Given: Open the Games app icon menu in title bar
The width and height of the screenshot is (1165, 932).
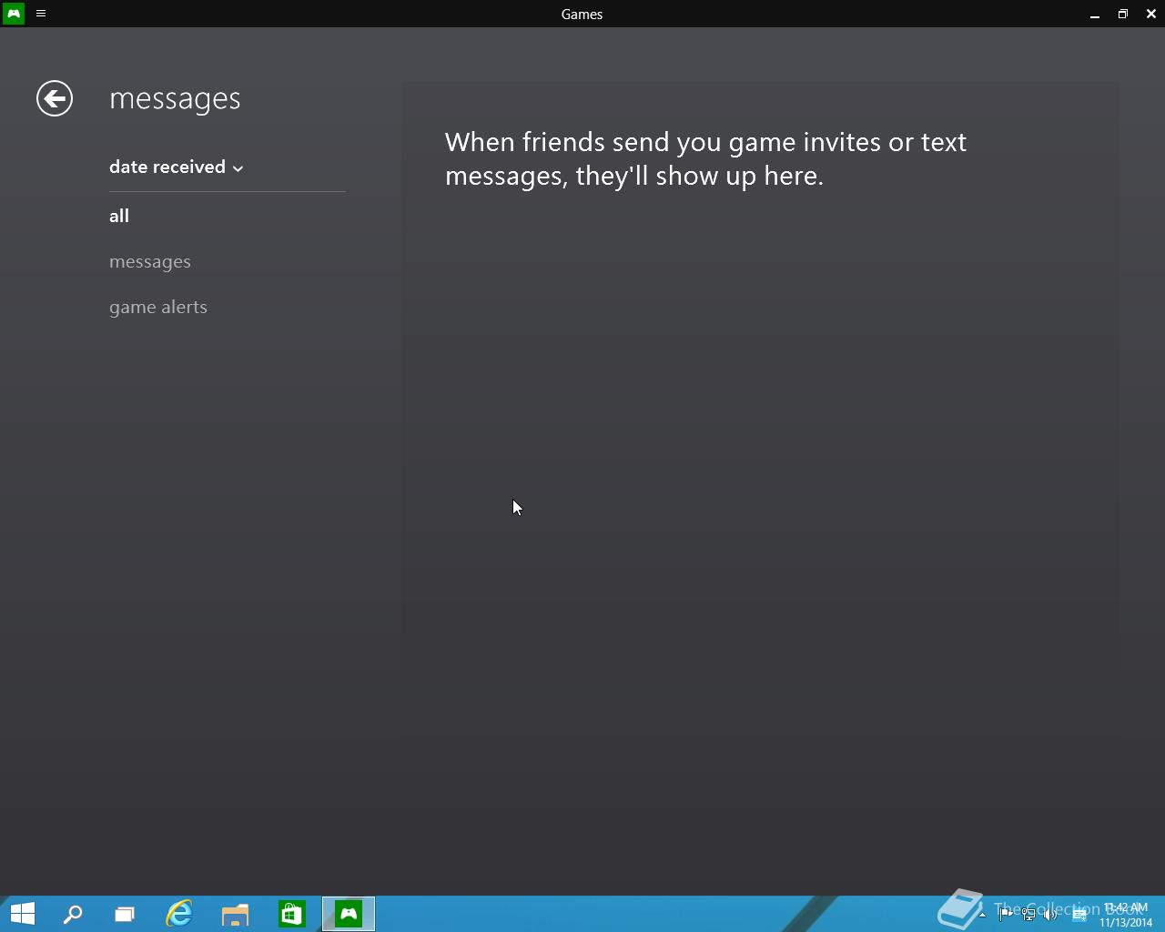Looking at the screenshot, I should tap(14, 14).
